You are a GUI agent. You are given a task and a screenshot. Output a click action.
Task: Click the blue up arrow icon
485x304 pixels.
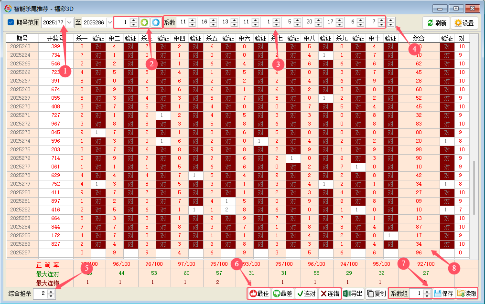click(x=155, y=22)
